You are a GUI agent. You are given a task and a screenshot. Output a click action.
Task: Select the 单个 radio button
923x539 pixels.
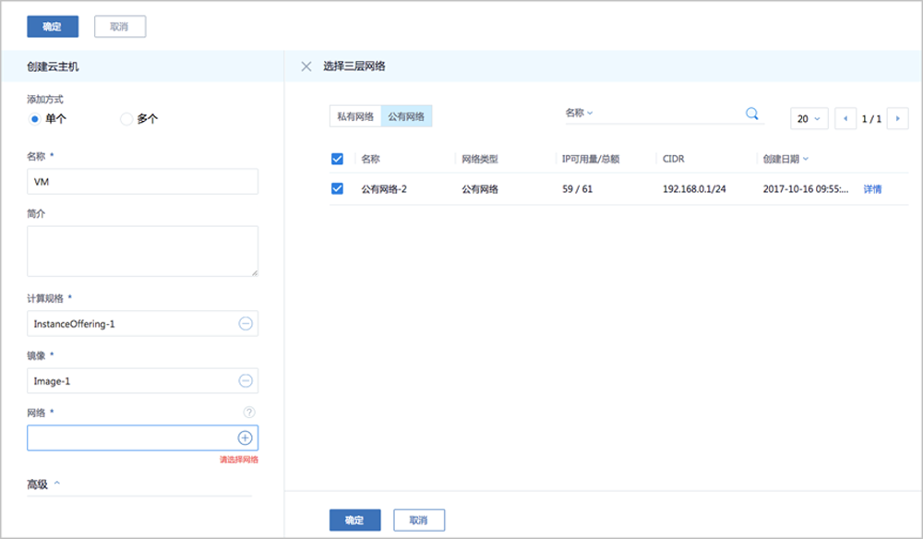35,118
